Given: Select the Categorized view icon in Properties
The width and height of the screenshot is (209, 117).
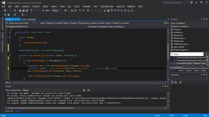Looking at the screenshot, I should 172,82.
